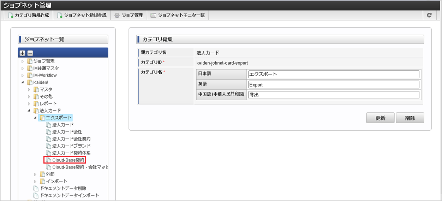Open the ジョブネットモニター覧 toolbar item
The height and width of the screenshot is (201, 442).
click(x=178, y=15)
